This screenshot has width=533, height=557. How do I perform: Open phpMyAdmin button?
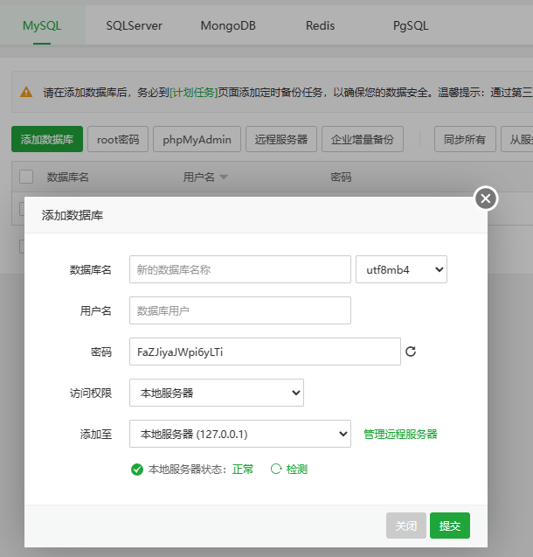(x=197, y=139)
